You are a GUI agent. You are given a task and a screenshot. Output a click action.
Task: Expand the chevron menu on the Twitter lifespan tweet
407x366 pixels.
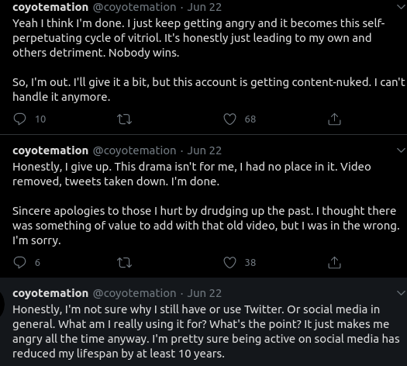pyautogui.click(x=402, y=293)
